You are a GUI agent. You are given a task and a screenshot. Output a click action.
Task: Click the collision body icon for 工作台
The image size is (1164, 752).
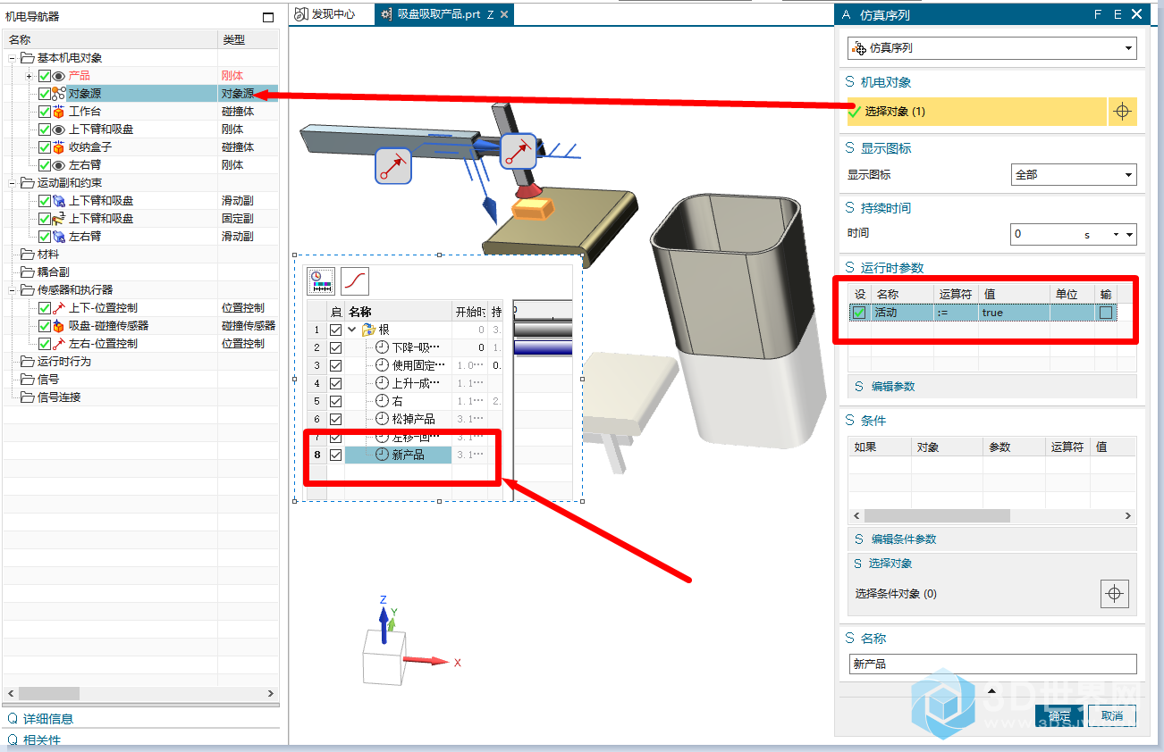[x=59, y=112]
